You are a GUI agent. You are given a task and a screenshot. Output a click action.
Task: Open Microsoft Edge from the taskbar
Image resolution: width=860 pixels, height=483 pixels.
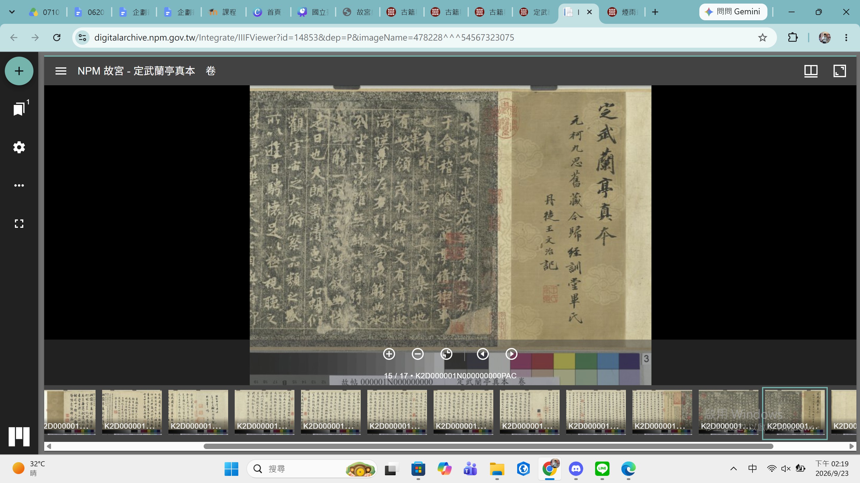pos(628,469)
